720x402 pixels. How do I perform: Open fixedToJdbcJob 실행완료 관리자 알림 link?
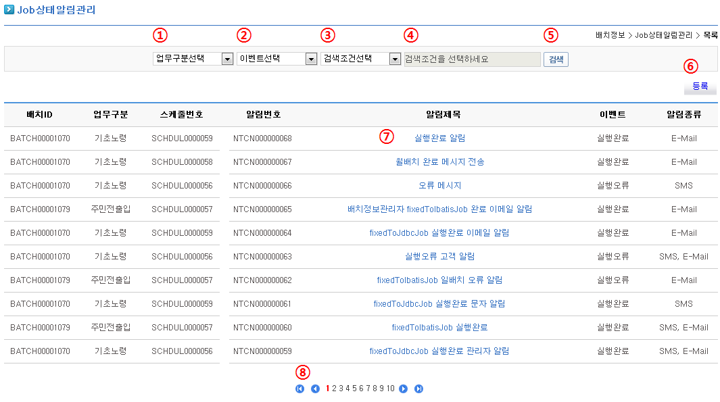(x=439, y=351)
